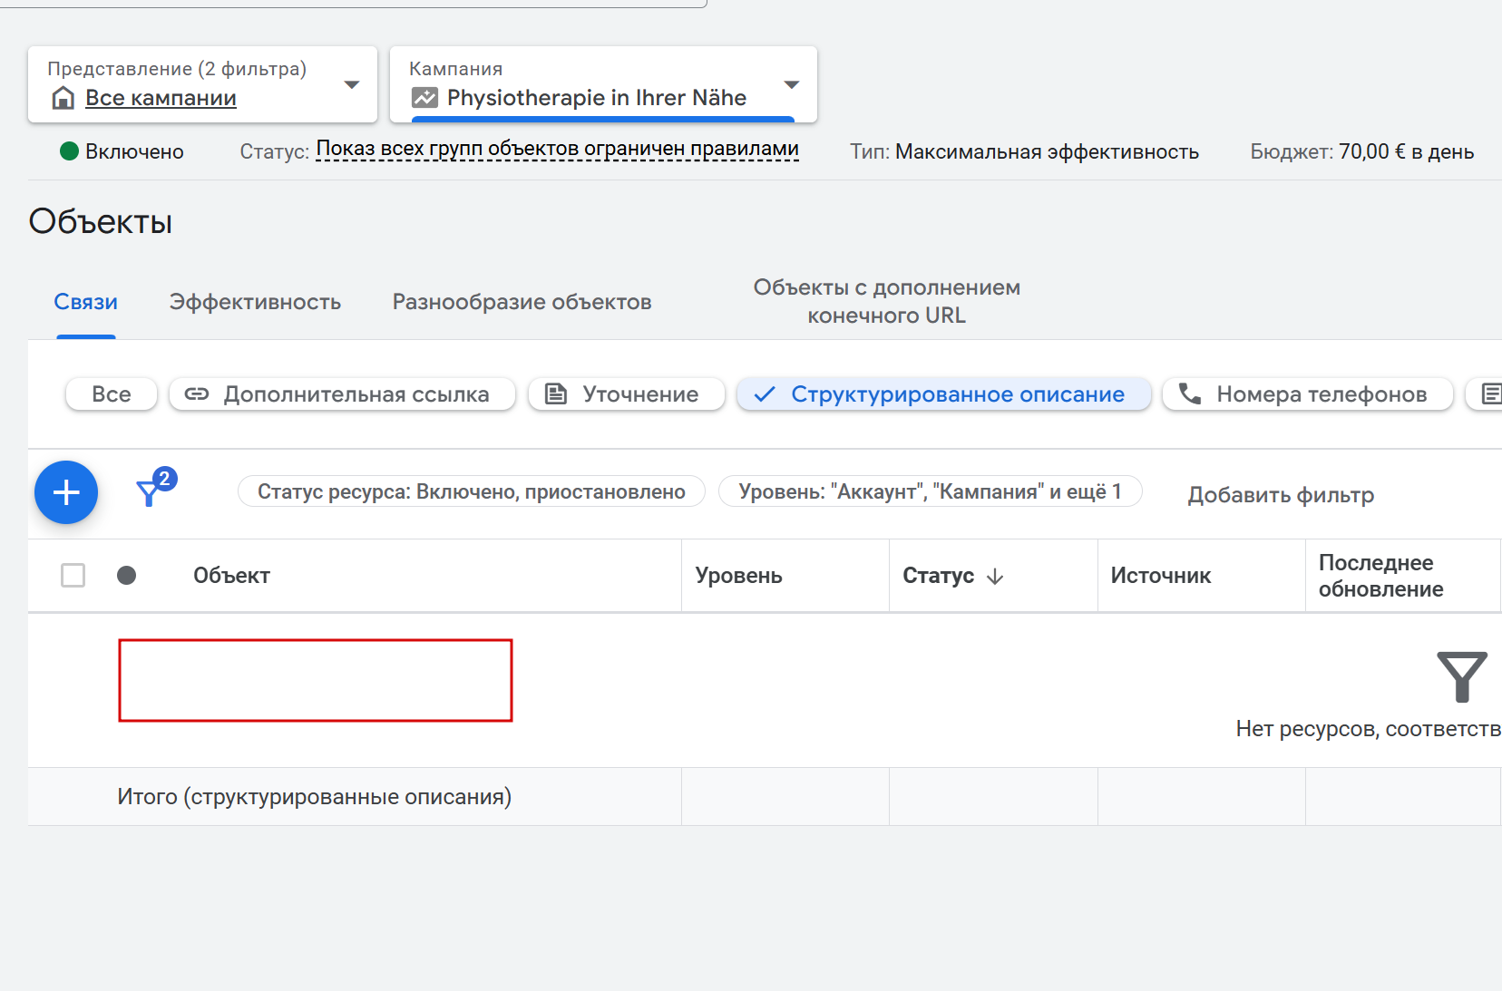Viewport: 1502px width, 991px height.
Task: Open the Разнообразие объектов tab
Action: pyautogui.click(x=522, y=302)
